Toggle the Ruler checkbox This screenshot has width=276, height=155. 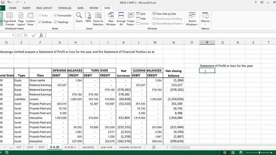39,15
